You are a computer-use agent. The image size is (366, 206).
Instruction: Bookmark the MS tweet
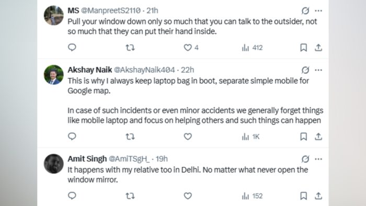303,48
